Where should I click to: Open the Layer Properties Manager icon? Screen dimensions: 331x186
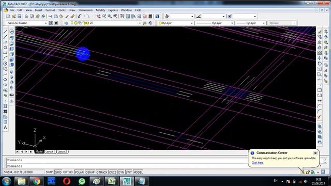[66, 23]
